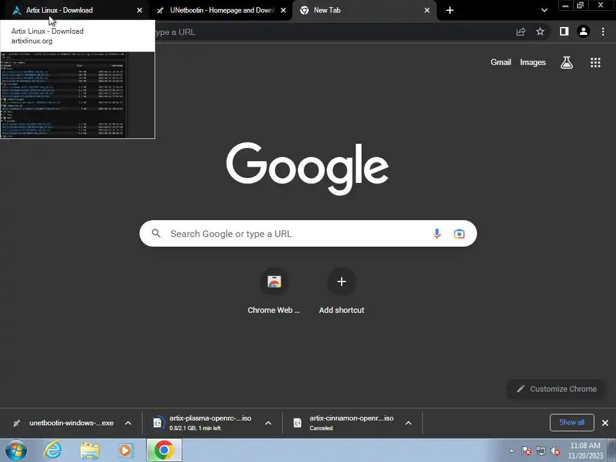Image resolution: width=616 pixels, height=462 pixels.
Task: Close the UNetbootin tab
Action: click(x=283, y=10)
